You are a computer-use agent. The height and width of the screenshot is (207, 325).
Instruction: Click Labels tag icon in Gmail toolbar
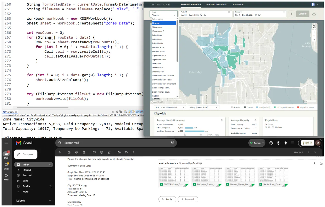(x=126, y=152)
